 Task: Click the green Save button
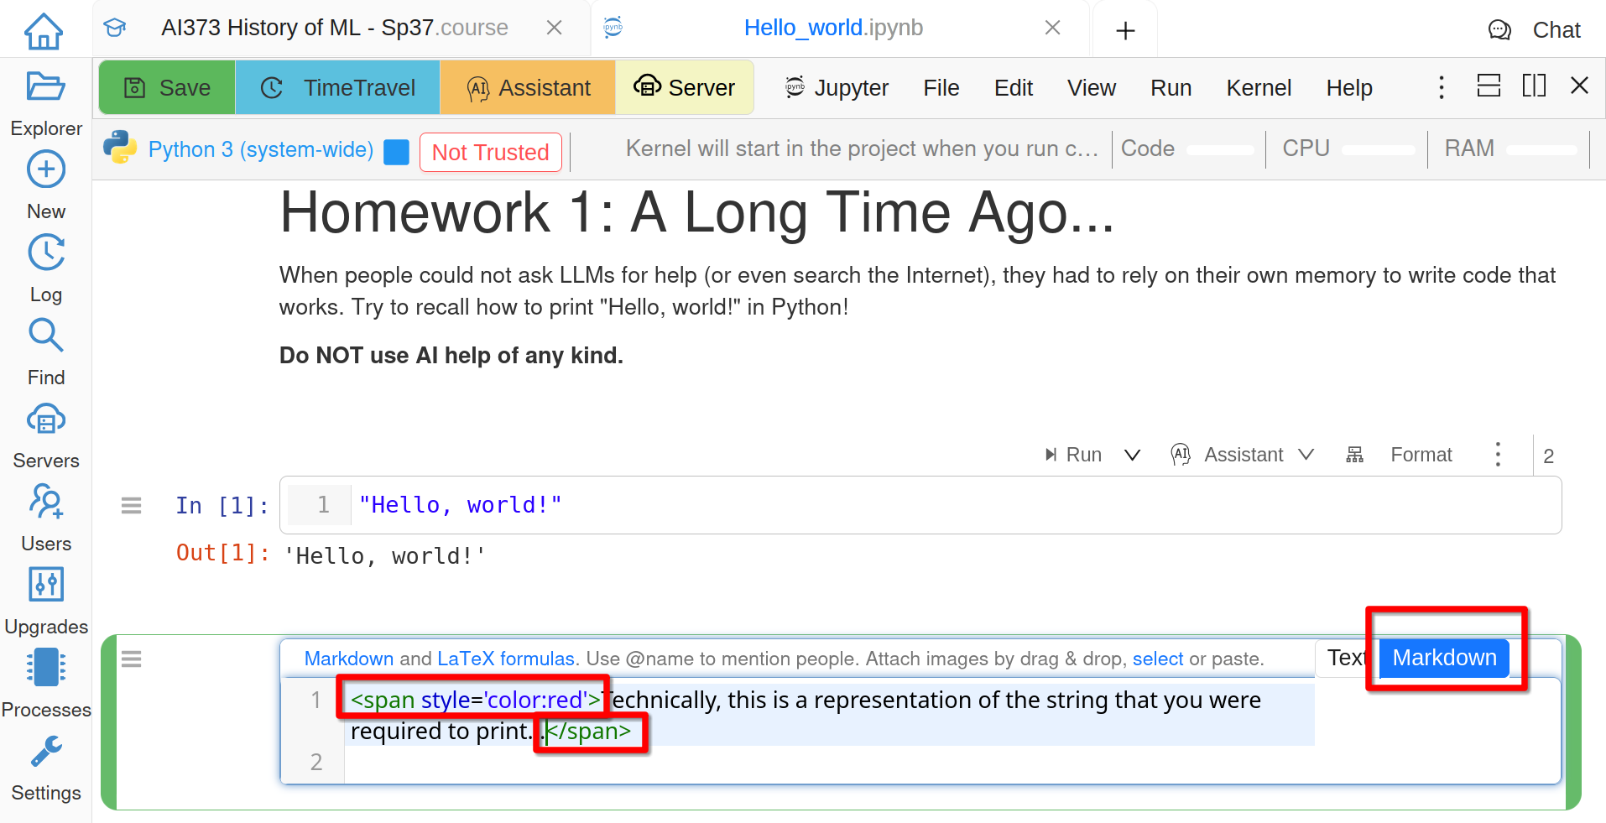click(x=168, y=88)
